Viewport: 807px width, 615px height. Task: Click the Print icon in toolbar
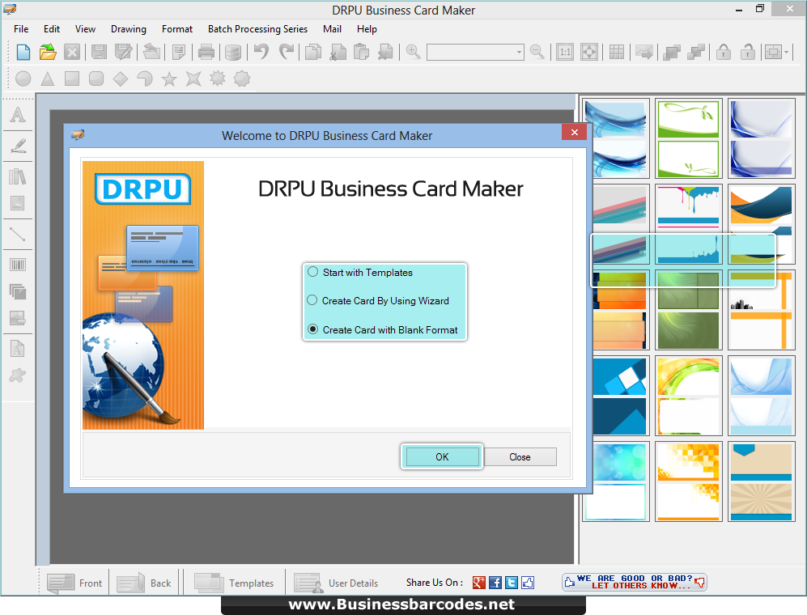206,52
